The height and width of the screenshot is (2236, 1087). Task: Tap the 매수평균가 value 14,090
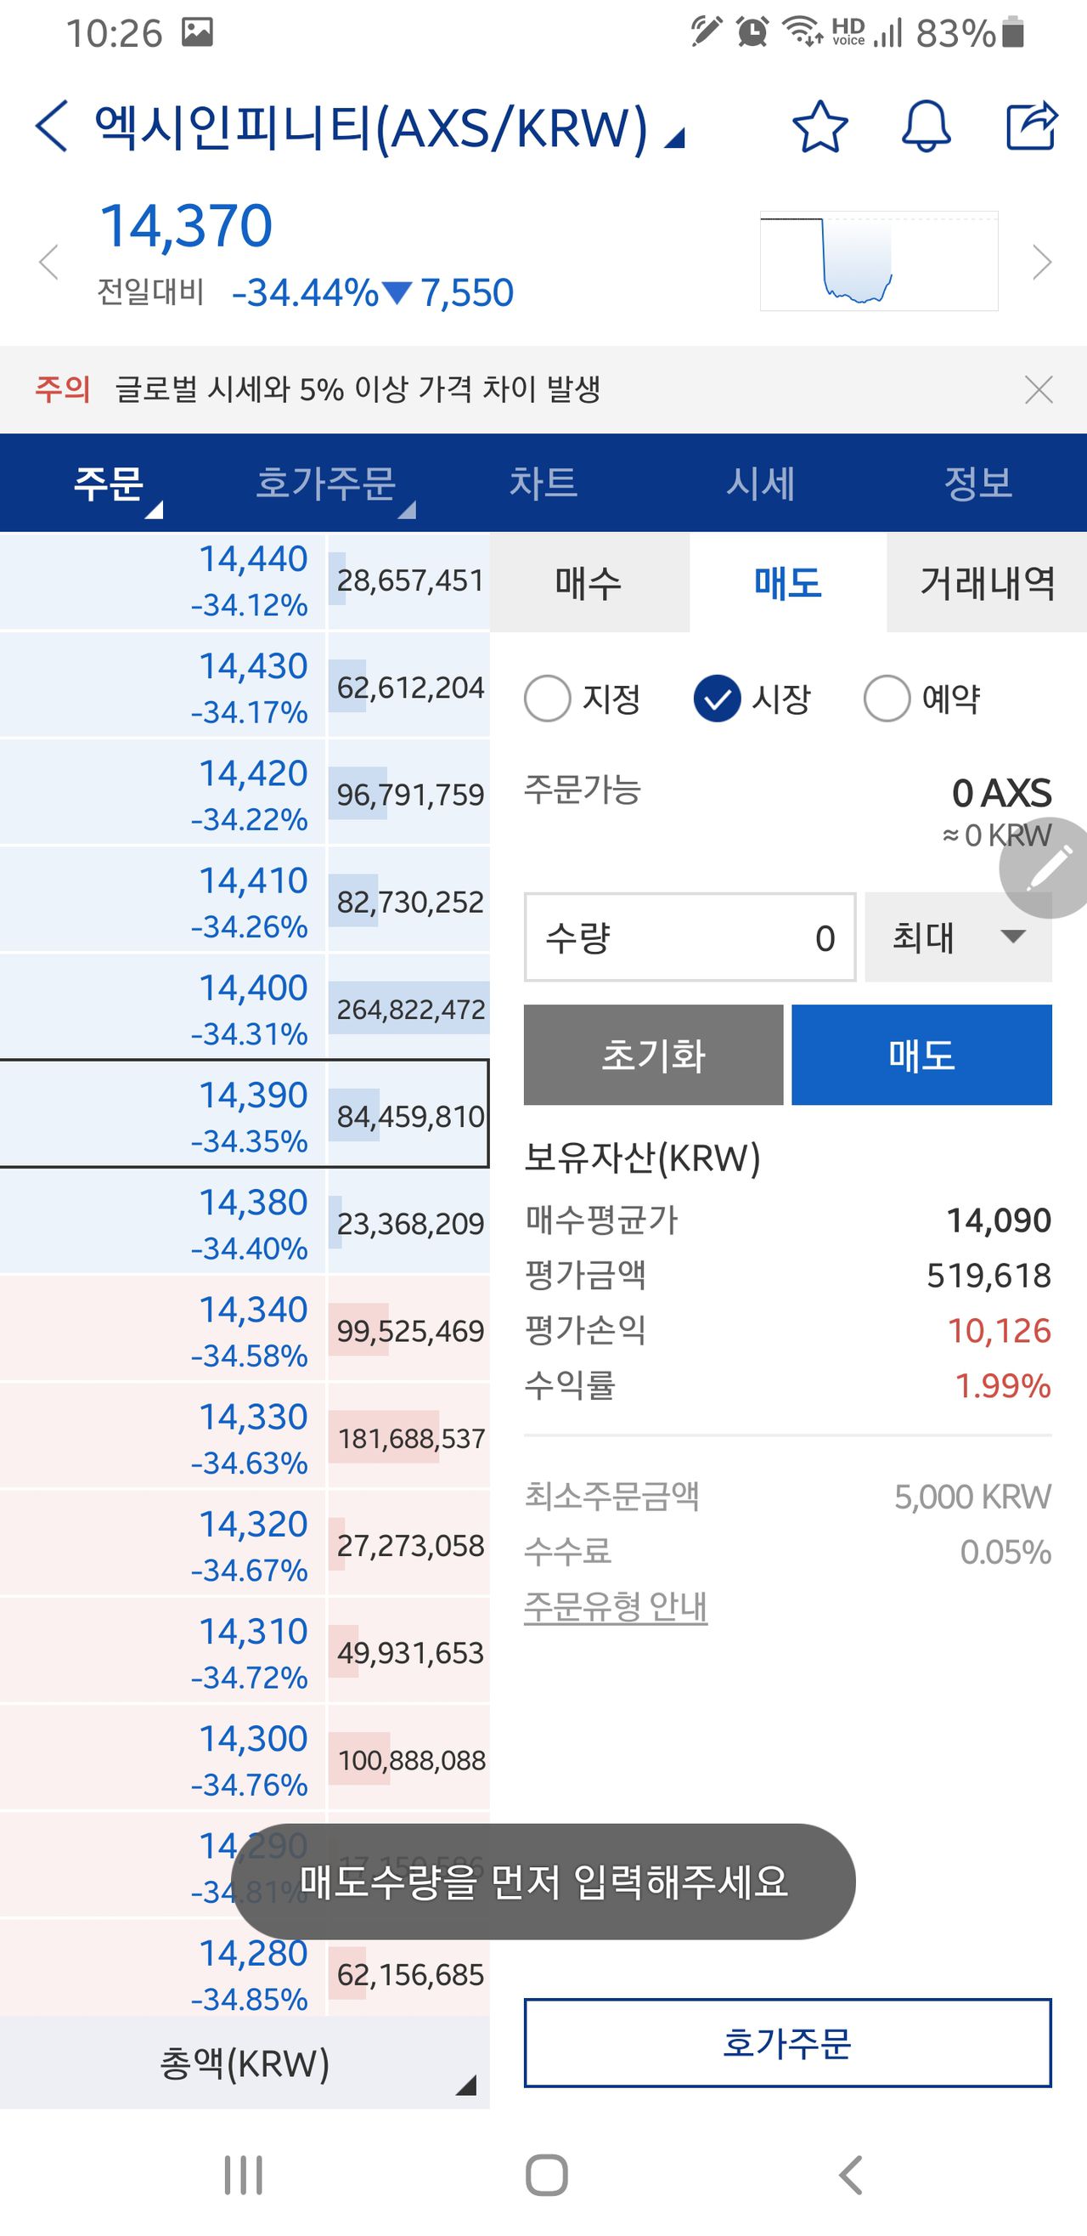point(999,1220)
